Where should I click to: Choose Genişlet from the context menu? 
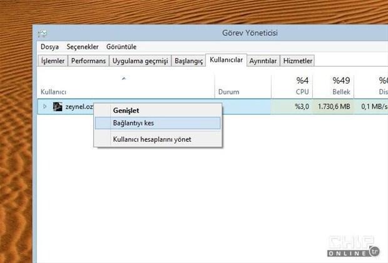[126, 111]
